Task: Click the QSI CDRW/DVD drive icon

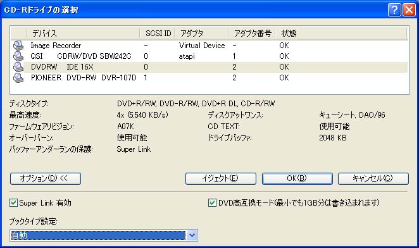Action: [18, 56]
